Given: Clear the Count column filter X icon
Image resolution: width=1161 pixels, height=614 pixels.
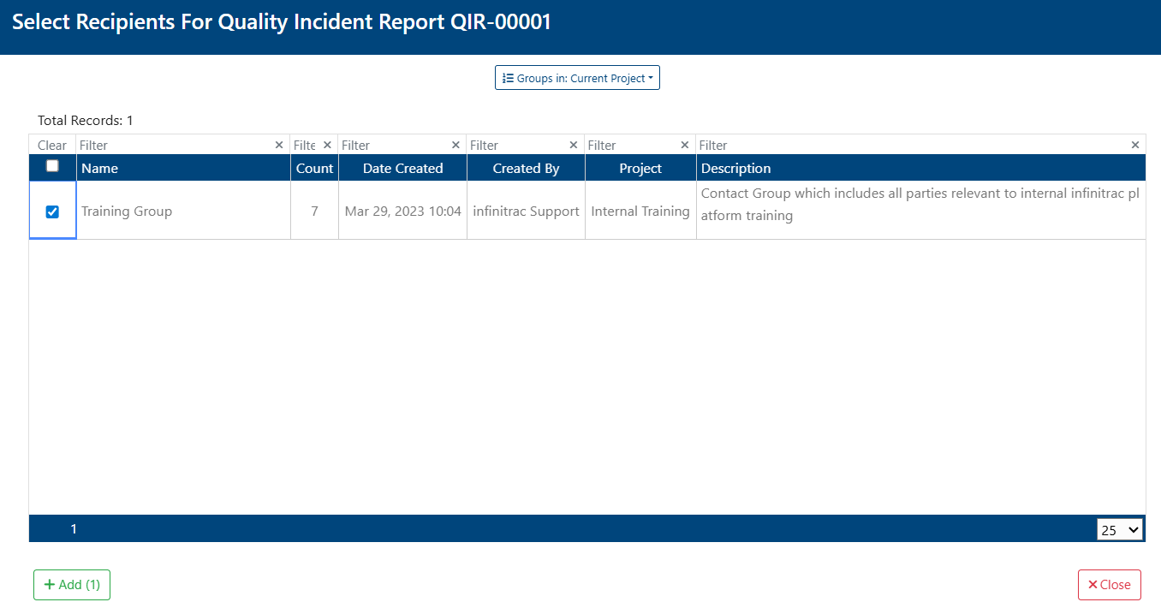Looking at the screenshot, I should click(x=327, y=146).
